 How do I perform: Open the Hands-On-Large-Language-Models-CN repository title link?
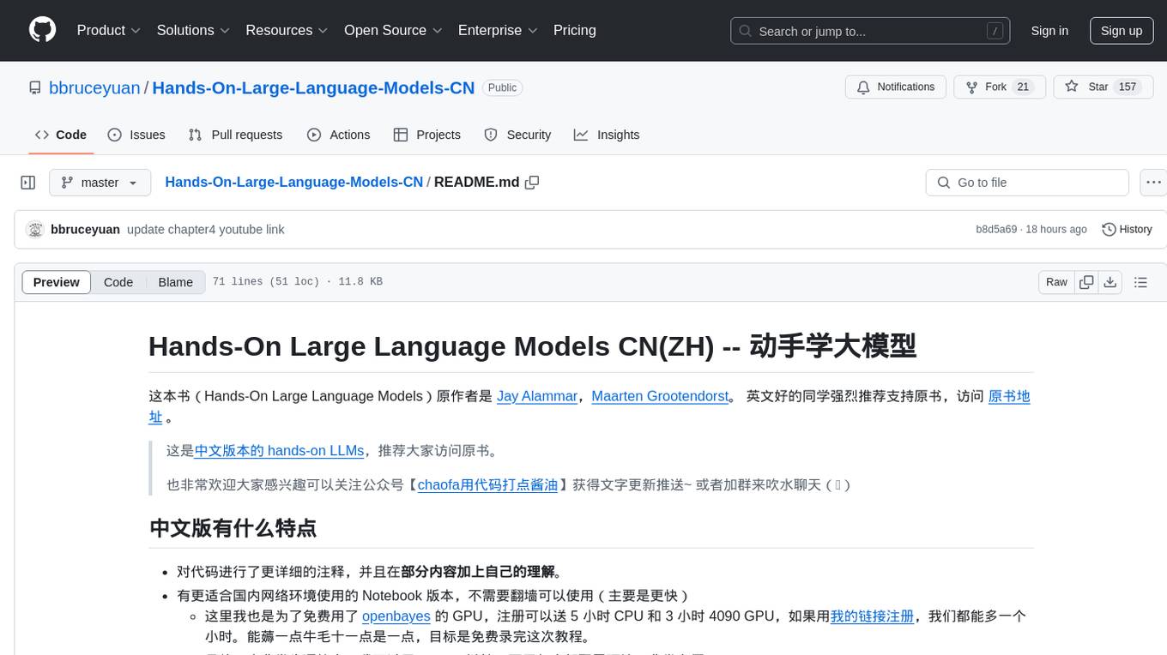[313, 87]
